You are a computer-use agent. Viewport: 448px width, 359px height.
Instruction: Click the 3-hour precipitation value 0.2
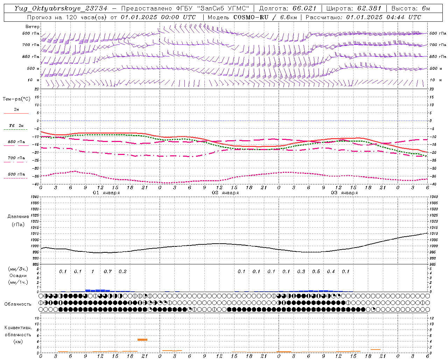point(122,271)
